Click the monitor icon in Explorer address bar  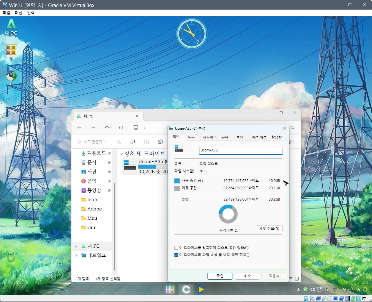(136, 127)
